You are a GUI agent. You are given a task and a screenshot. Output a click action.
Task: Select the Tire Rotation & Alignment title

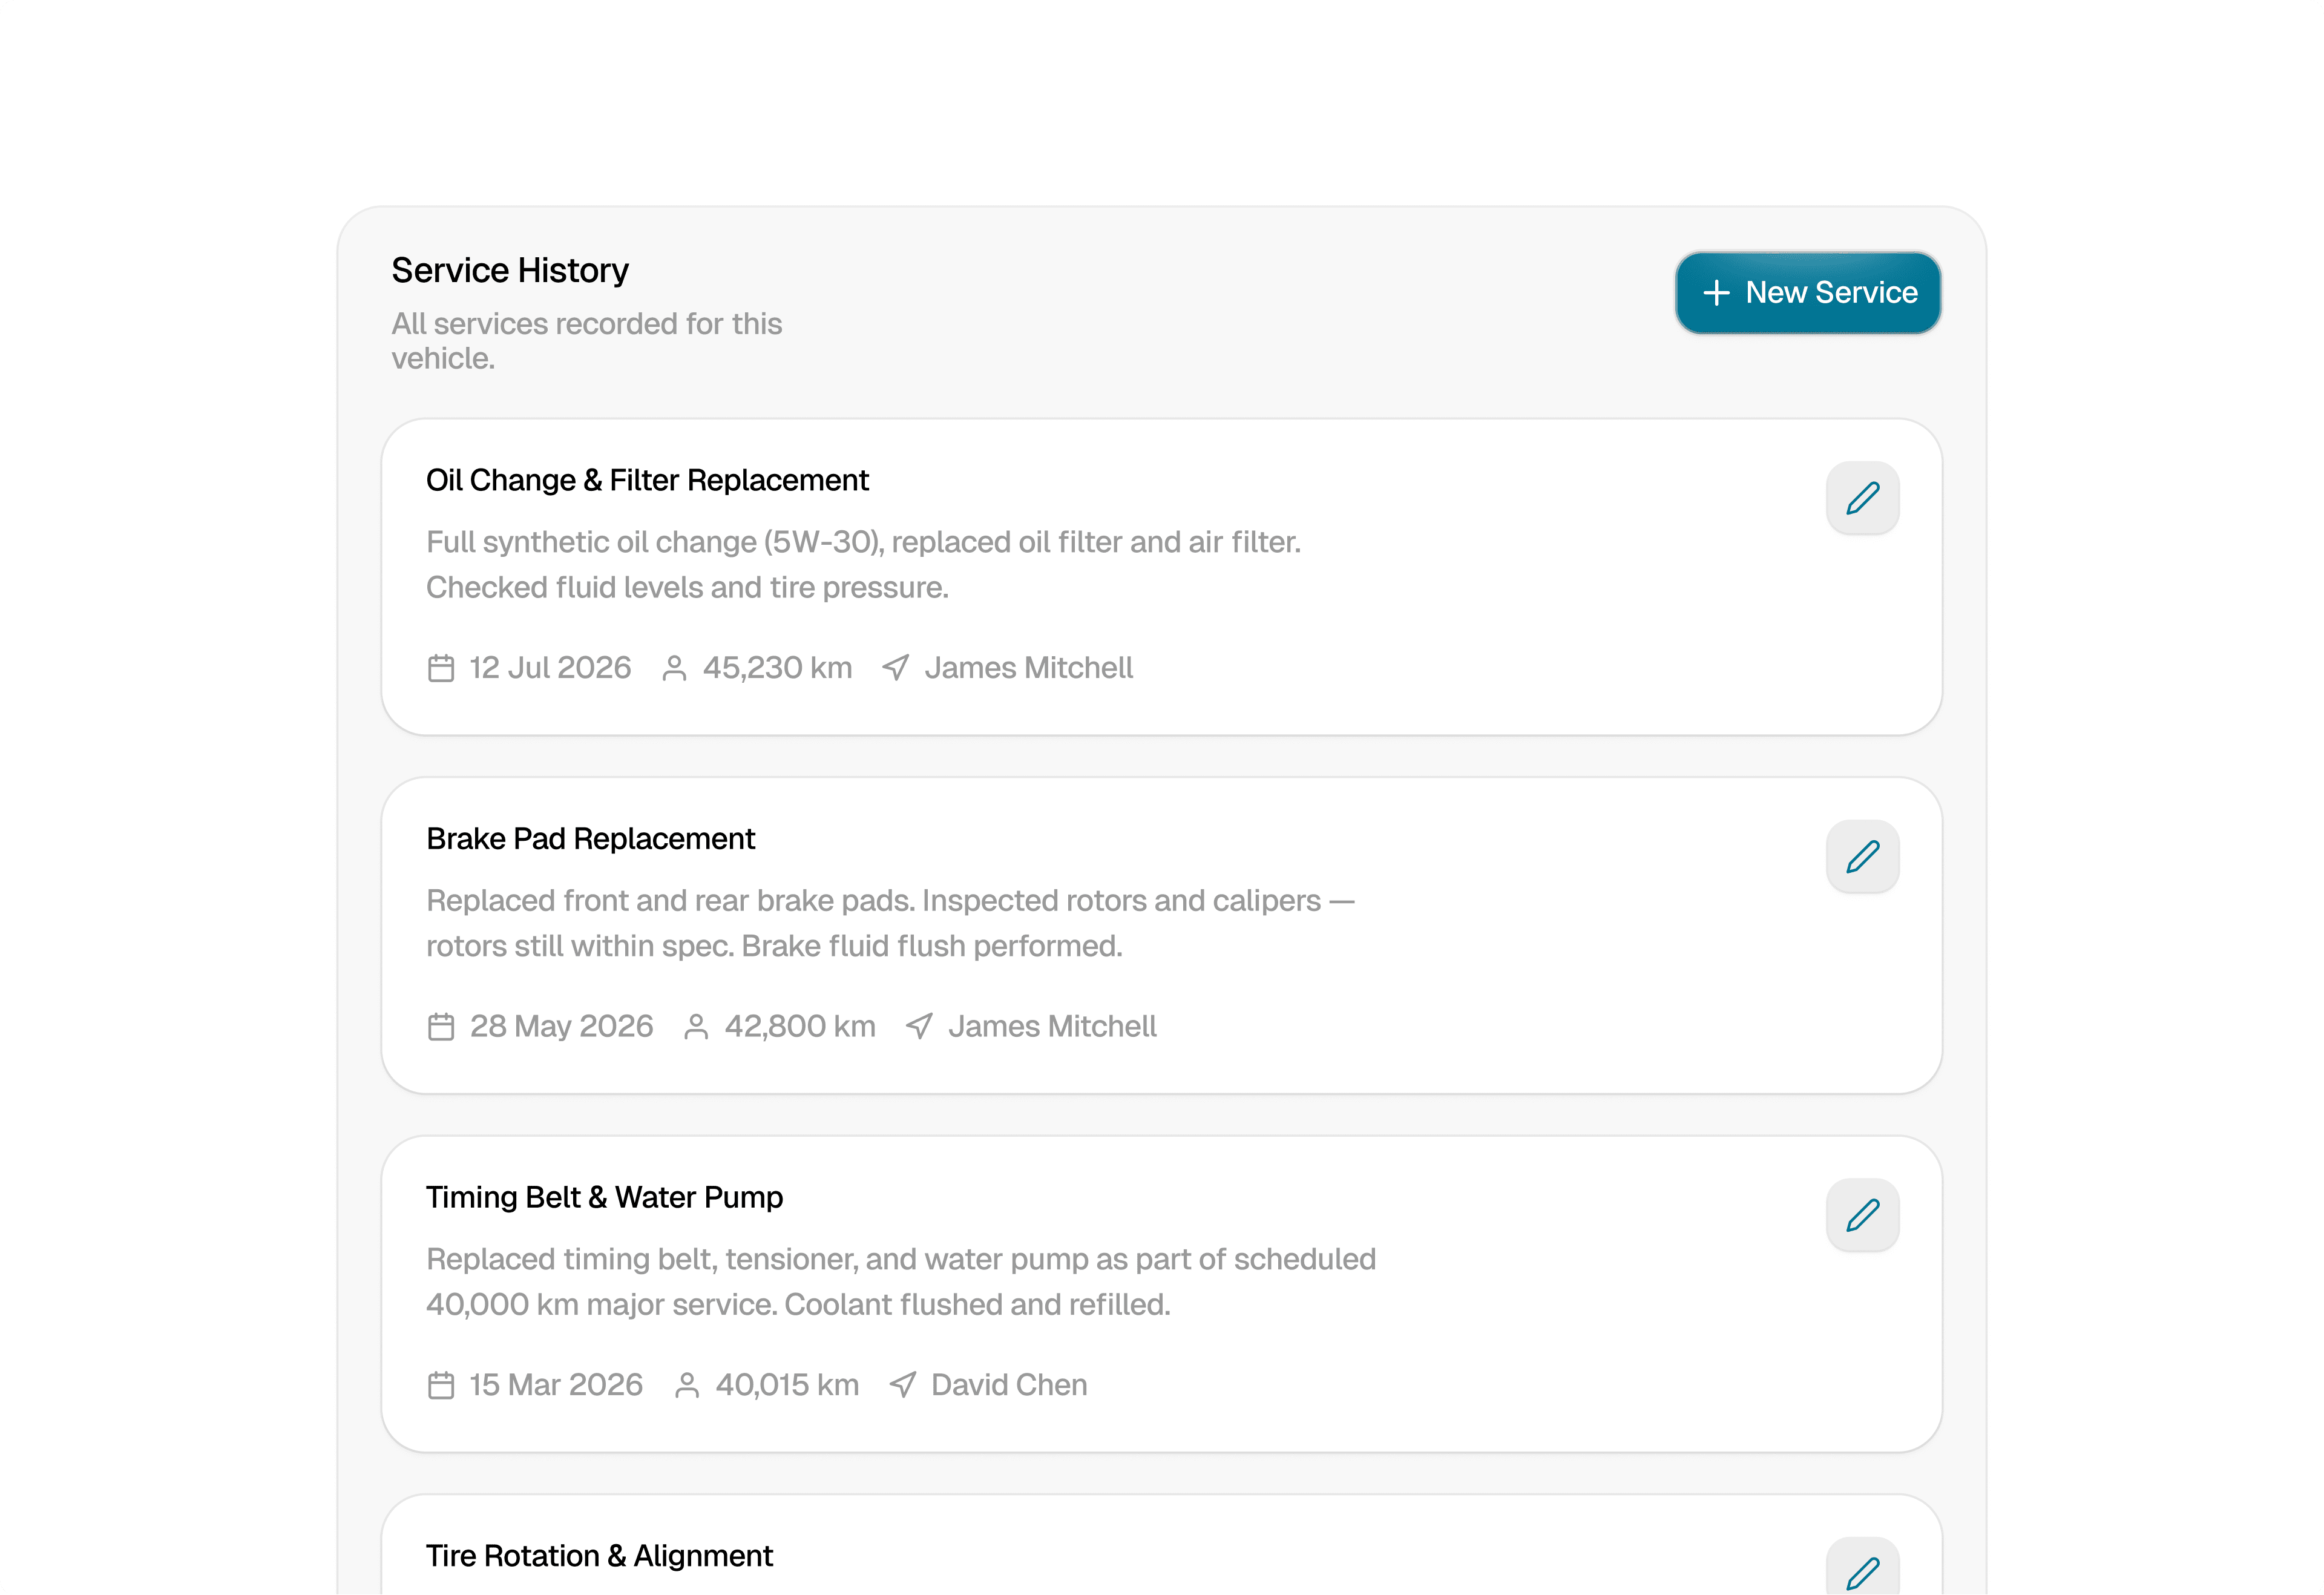(x=599, y=1556)
